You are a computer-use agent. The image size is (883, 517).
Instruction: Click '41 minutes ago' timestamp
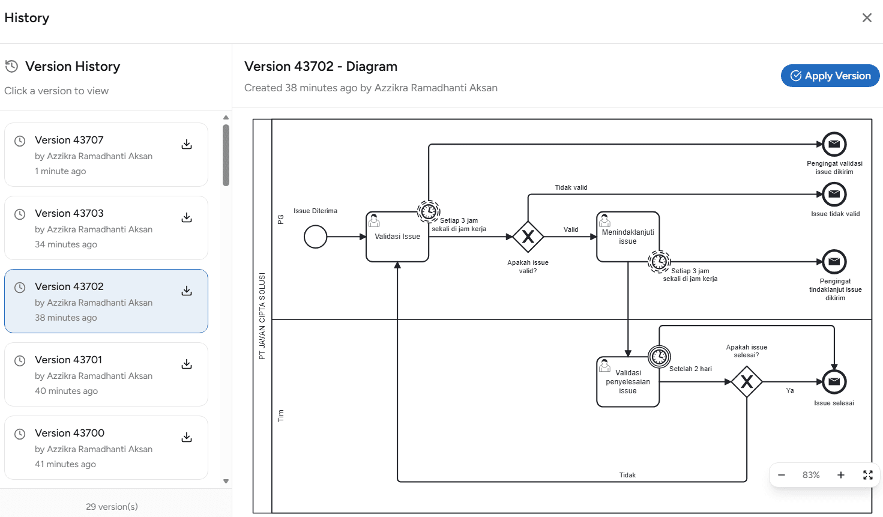(65, 464)
